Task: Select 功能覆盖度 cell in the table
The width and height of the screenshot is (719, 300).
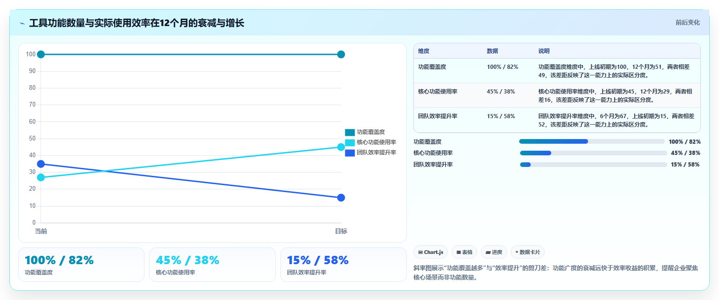Action: tap(432, 67)
